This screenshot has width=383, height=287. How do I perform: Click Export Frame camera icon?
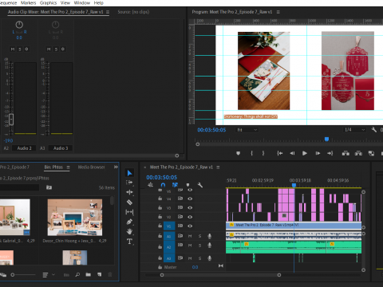click(371, 153)
